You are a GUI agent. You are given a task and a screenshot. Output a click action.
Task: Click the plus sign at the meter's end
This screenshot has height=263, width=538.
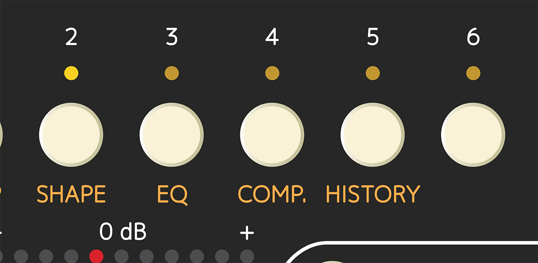tap(247, 233)
